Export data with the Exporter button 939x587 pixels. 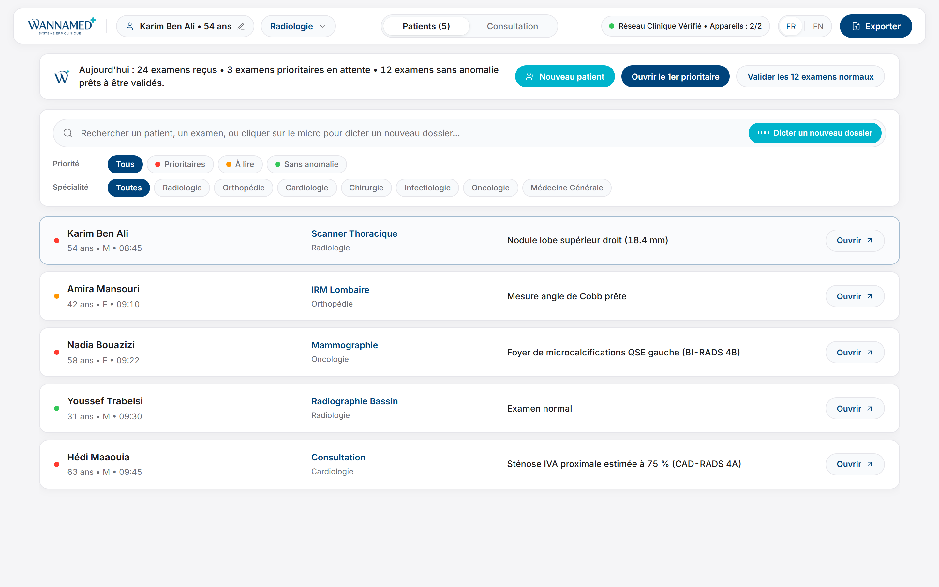click(876, 26)
